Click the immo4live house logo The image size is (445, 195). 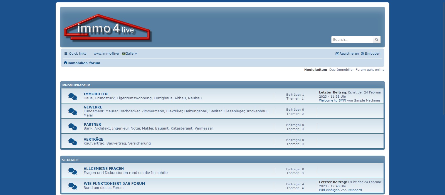point(108,28)
